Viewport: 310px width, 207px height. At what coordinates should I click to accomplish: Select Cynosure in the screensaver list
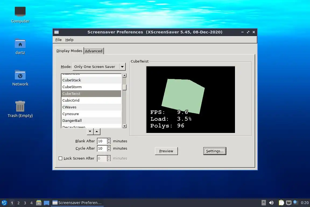pyautogui.click(x=91, y=114)
